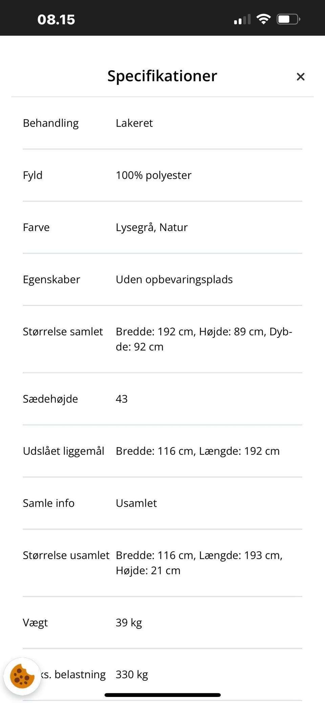Tap the 100% polyester value
The image size is (325, 703).
tap(153, 175)
